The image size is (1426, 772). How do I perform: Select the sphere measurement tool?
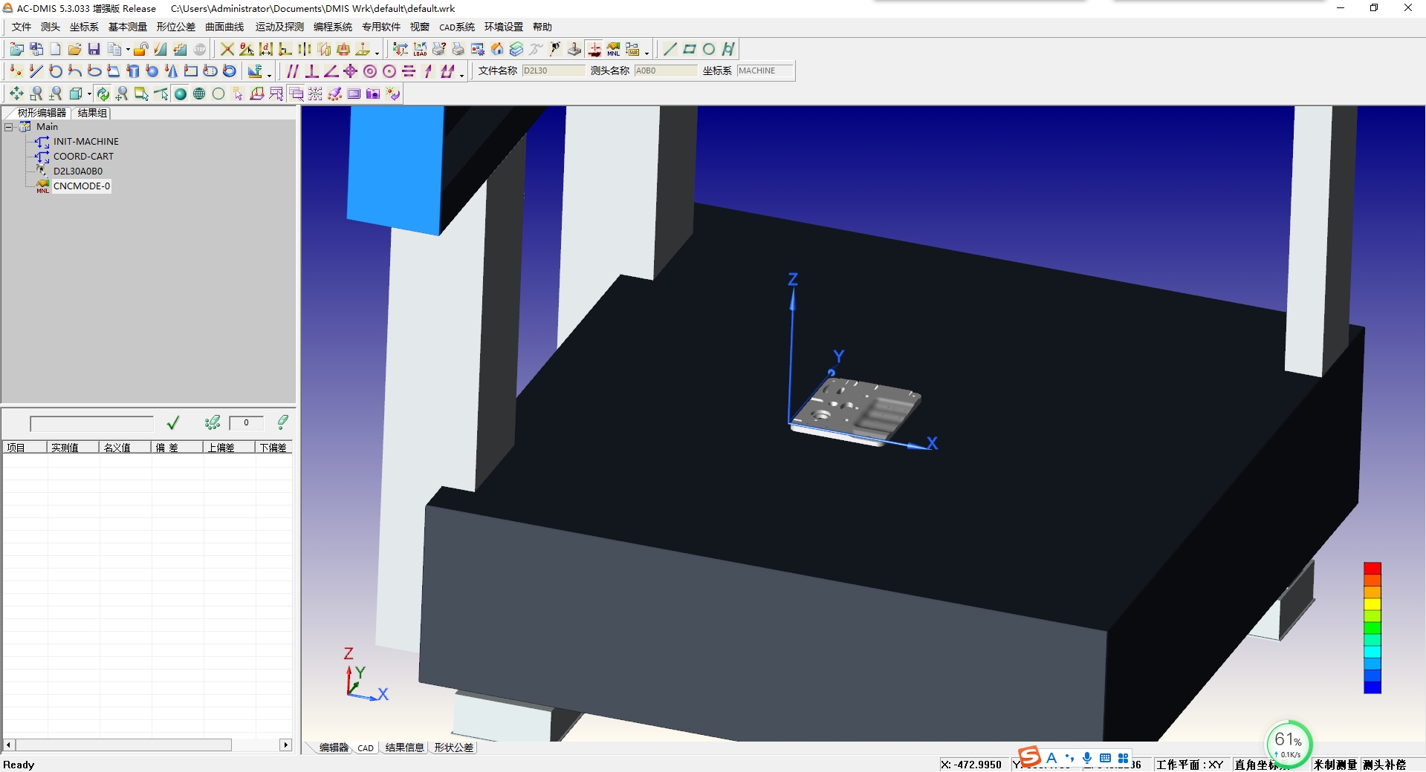(x=152, y=71)
